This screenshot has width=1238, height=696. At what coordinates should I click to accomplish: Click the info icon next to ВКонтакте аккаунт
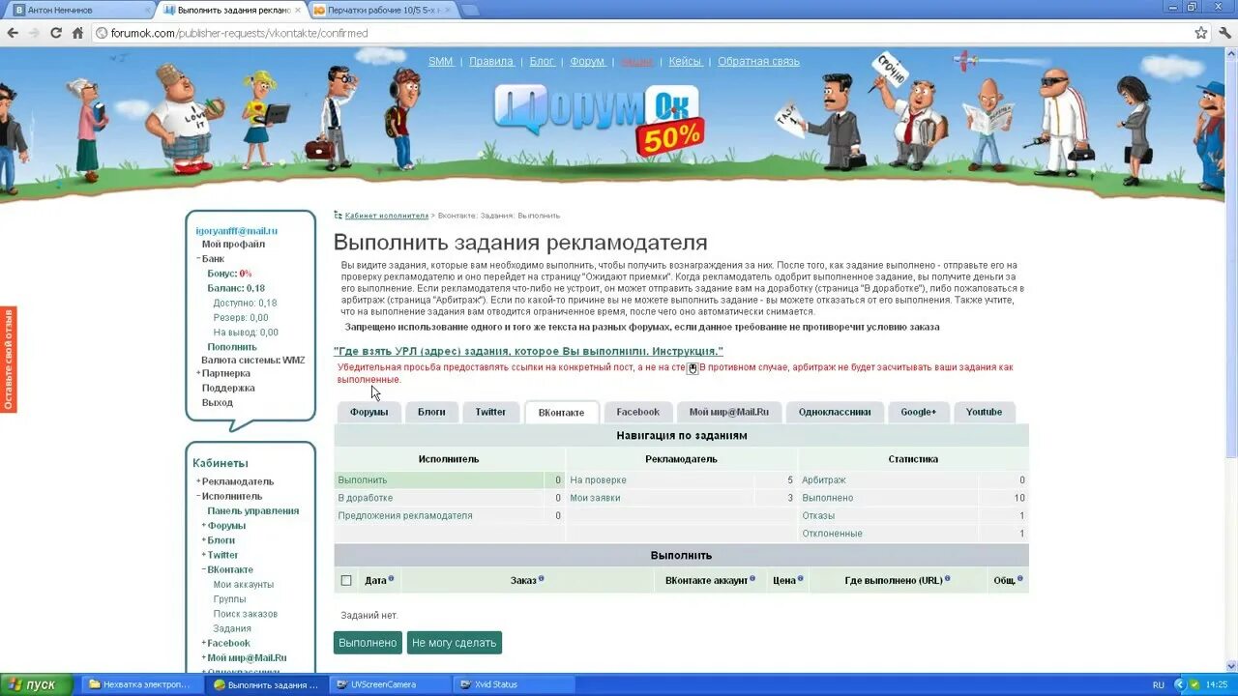coord(752,579)
